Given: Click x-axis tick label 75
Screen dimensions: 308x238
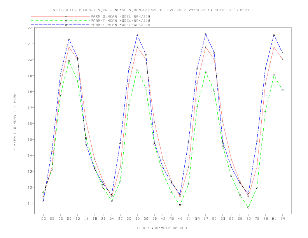Looking at the screenshot, I should click(x=257, y=219).
